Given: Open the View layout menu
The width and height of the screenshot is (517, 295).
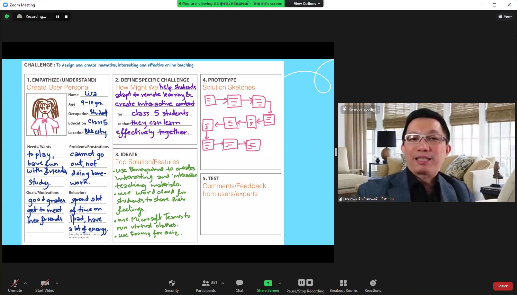Looking at the screenshot, I should click(505, 16).
